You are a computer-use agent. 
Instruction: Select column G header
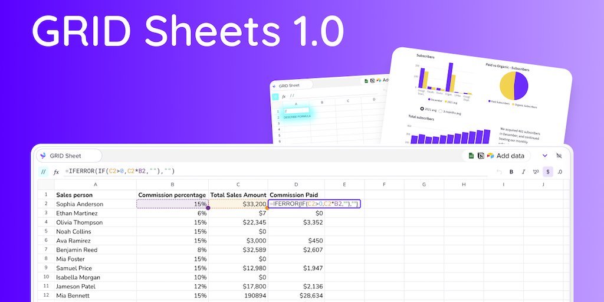(x=424, y=185)
